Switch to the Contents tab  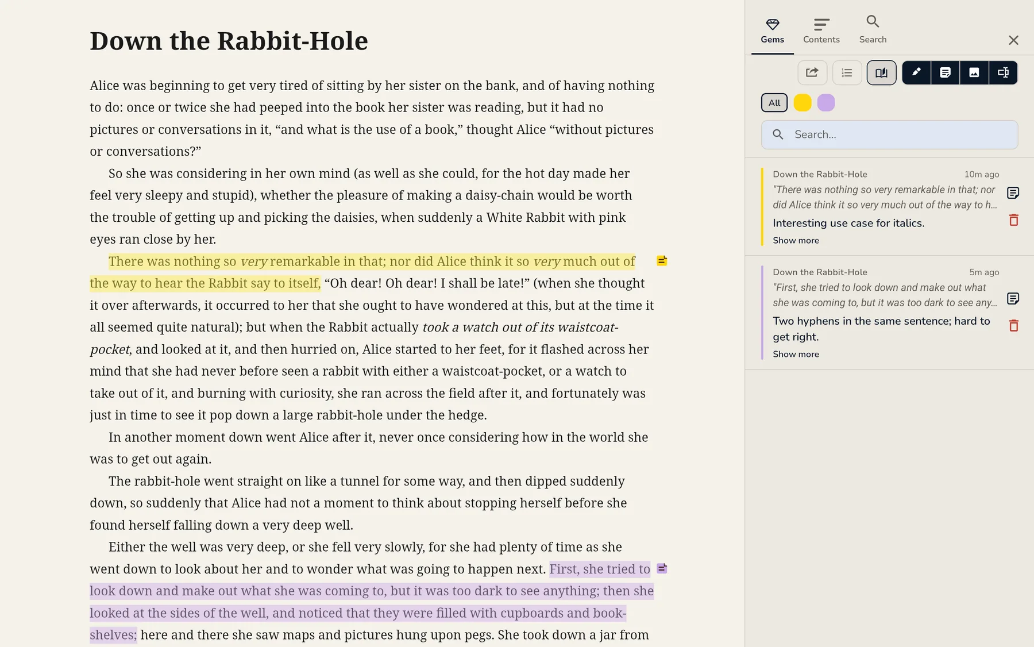pyautogui.click(x=821, y=31)
